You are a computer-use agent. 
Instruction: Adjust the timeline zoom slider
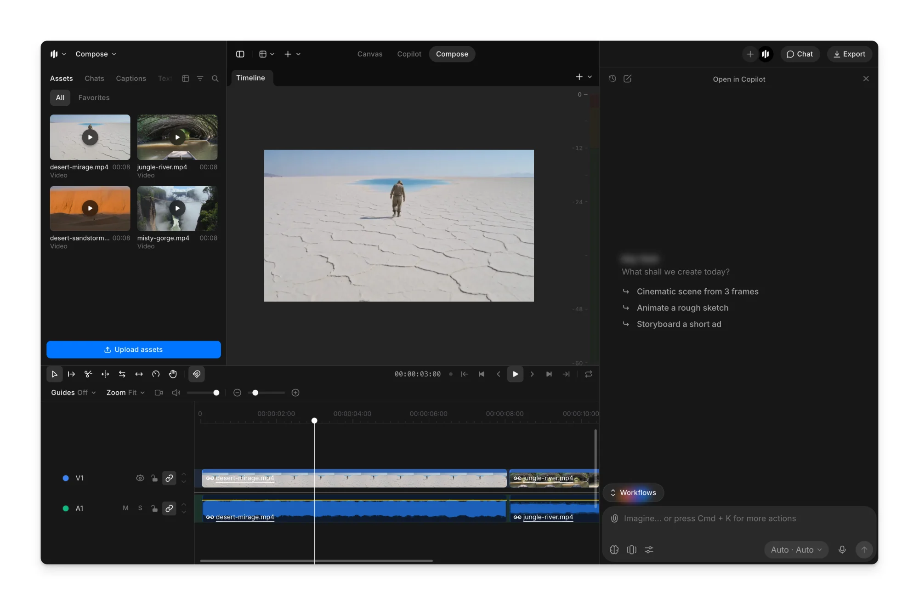[x=267, y=393]
